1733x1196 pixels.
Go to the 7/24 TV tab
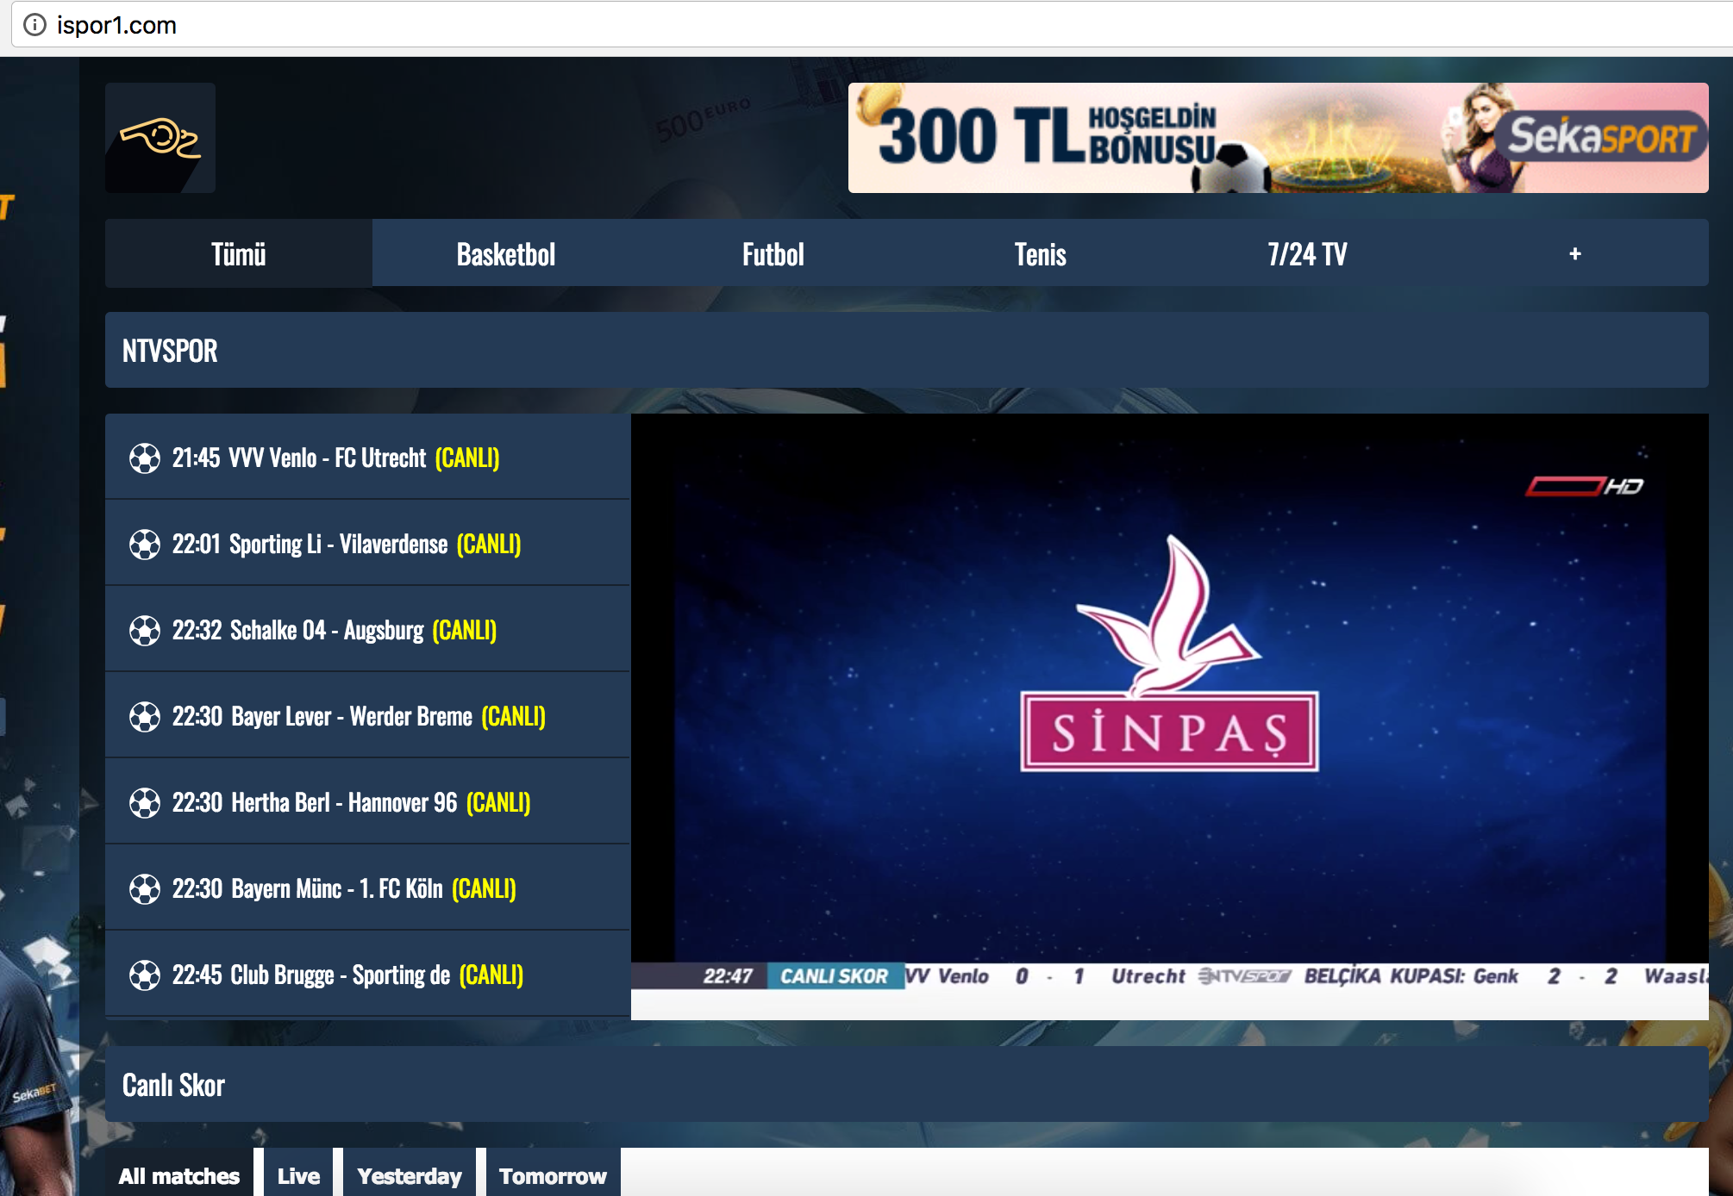pyautogui.click(x=1308, y=253)
